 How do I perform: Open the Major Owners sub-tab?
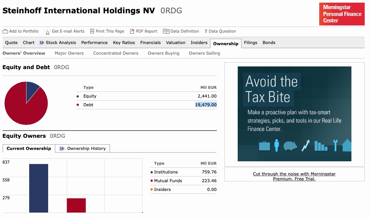click(69, 53)
